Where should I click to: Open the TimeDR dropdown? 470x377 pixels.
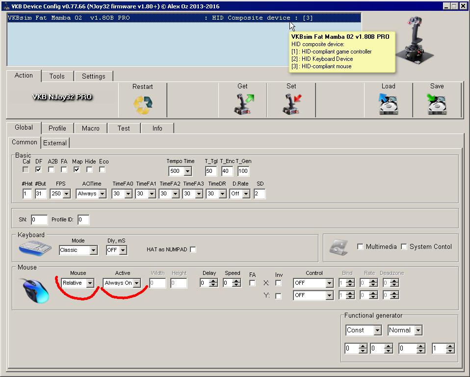coord(222,194)
